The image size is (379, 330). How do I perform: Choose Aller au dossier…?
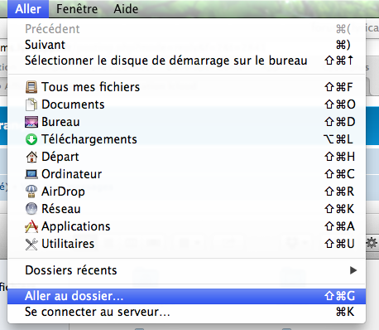(186, 296)
